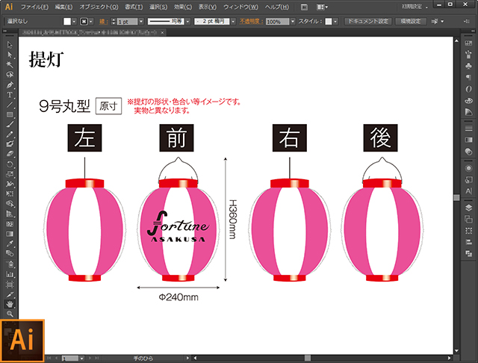
Task: Click the ドキュメント設定 button
Action: click(368, 22)
